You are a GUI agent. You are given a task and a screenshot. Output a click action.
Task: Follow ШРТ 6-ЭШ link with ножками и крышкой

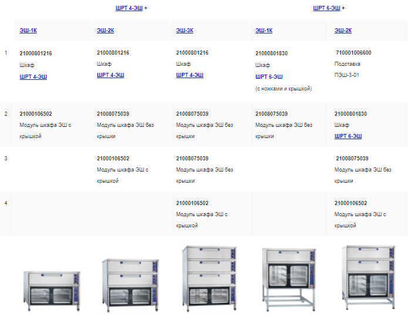click(x=269, y=77)
